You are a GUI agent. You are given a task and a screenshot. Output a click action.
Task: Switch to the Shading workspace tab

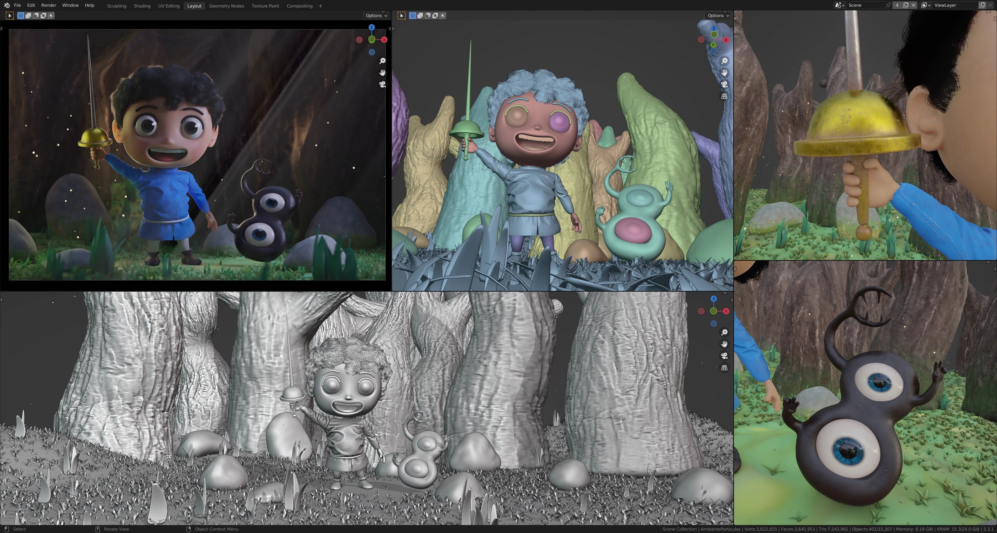pyautogui.click(x=142, y=6)
